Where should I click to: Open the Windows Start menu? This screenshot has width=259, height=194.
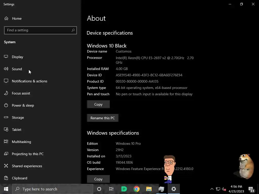[6, 189]
